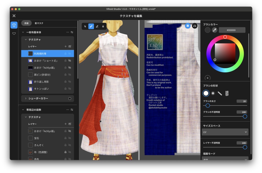Select おまけ「Achlys版」 layer in 帯周辺の装飾
The image size is (262, 173).
[48, 131]
